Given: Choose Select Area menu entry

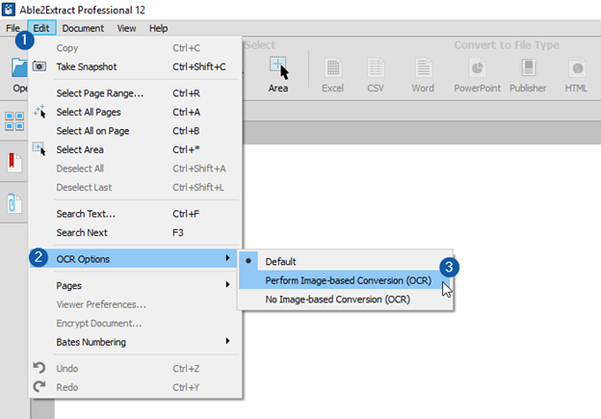Looking at the screenshot, I should click(135, 149).
